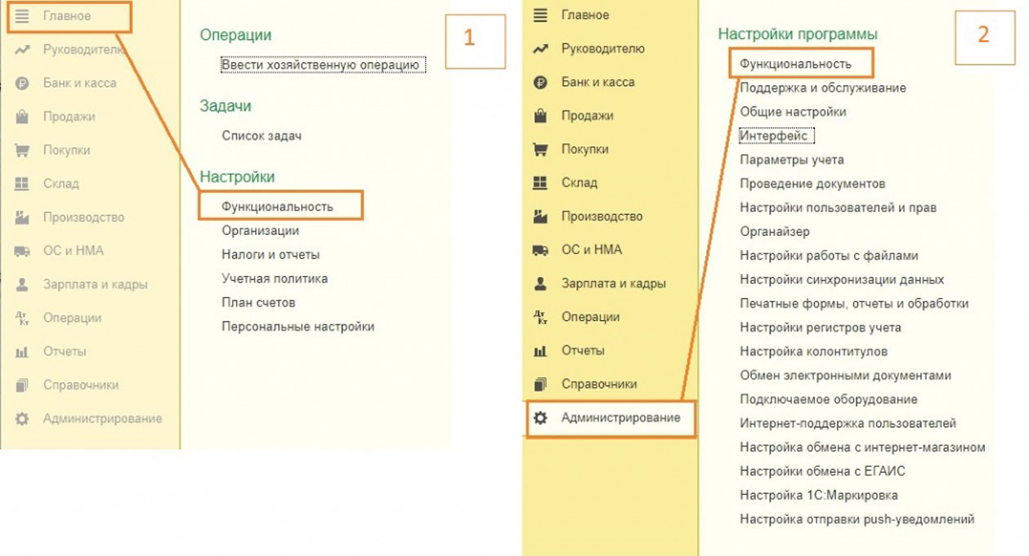Click the Операции Дт/Кт icon in the faded sidebar

click(x=23, y=318)
